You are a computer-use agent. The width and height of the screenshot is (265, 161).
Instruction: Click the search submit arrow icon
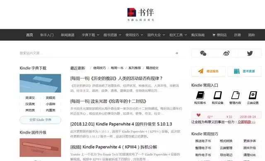pos(177,53)
